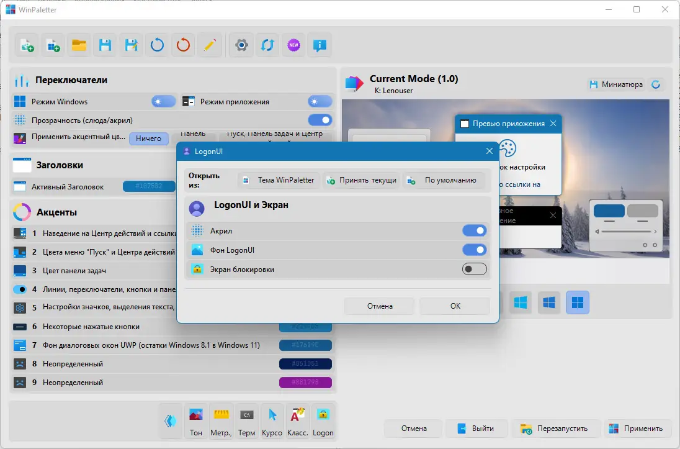Select the light-blue Windows logo preview button
Image resolution: width=680 pixels, height=449 pixels.
coord(521,302)
